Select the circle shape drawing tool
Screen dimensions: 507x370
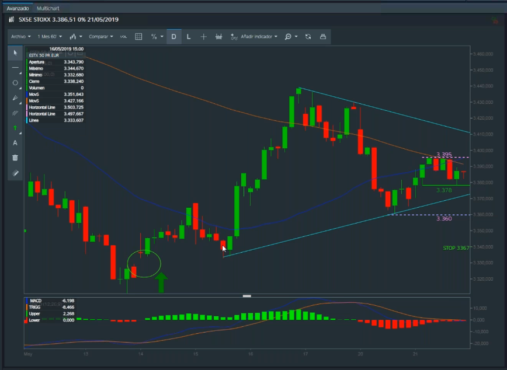pos(15,83)
